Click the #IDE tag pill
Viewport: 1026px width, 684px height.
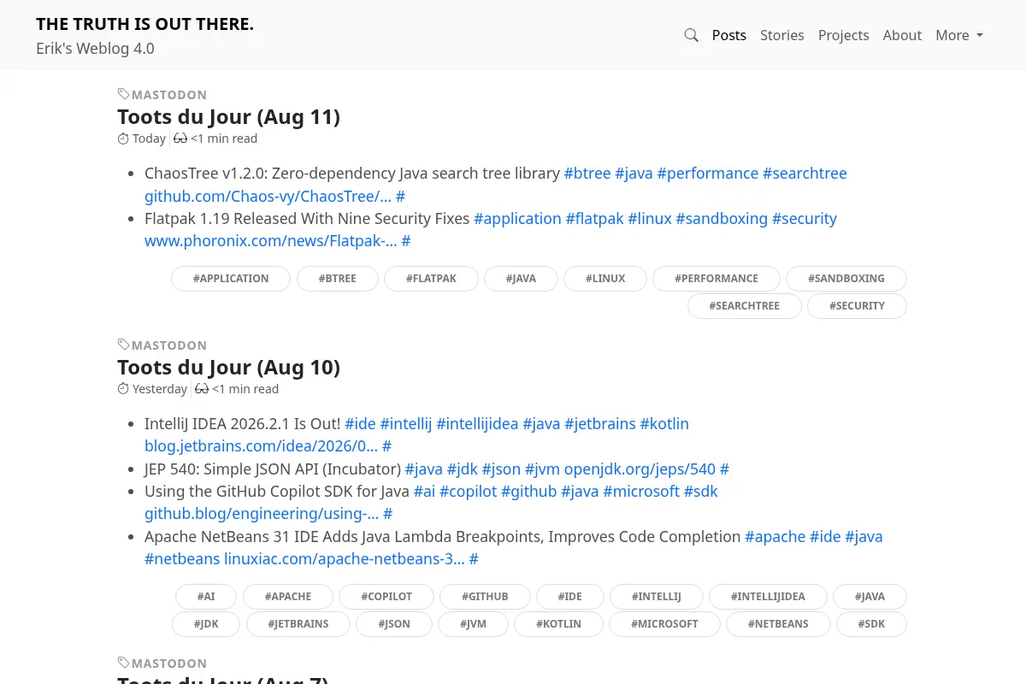click(570, 597)
